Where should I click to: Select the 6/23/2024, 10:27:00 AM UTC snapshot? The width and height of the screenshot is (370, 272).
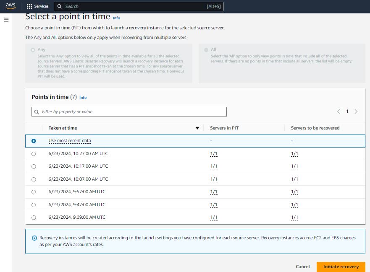click(34, 154)
